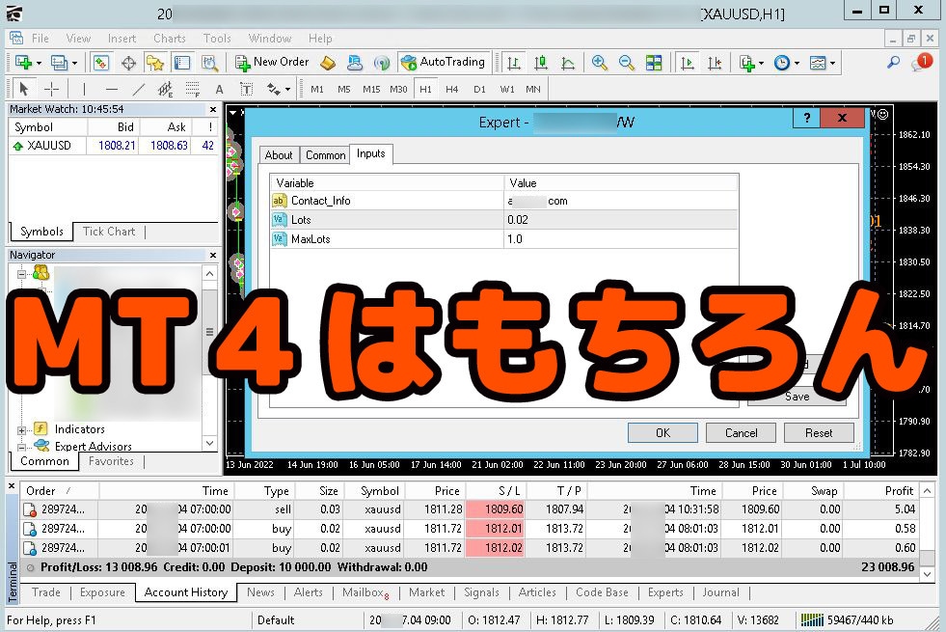Select the trendline tool
The width and height of the screenshot is (946, 632).
[x=138, y=89]
